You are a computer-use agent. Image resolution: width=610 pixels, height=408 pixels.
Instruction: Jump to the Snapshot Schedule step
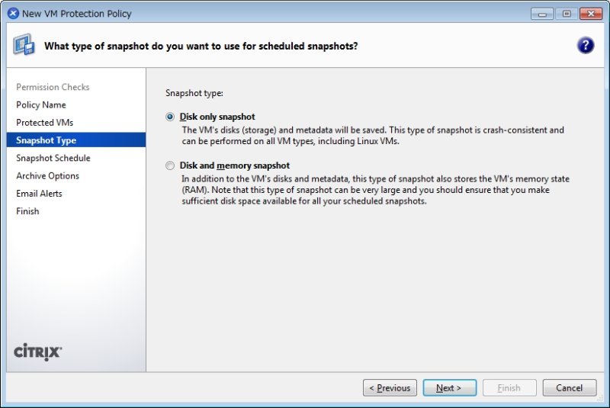(53, 158)
